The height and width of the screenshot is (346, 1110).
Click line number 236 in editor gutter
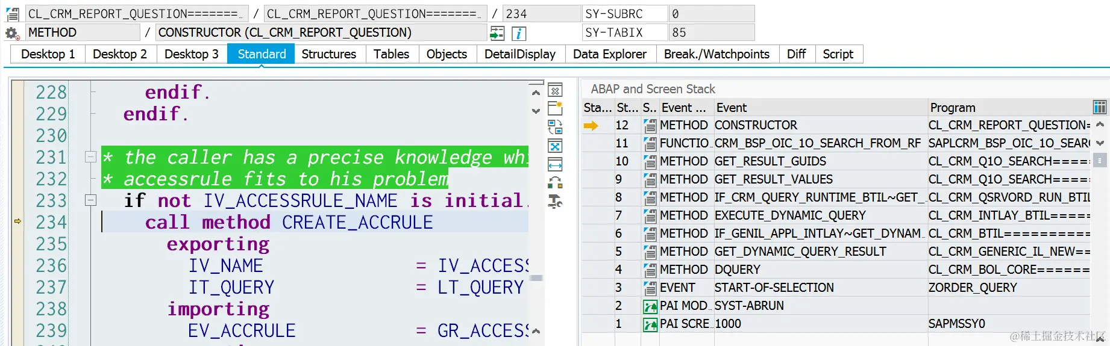(51, 265)
